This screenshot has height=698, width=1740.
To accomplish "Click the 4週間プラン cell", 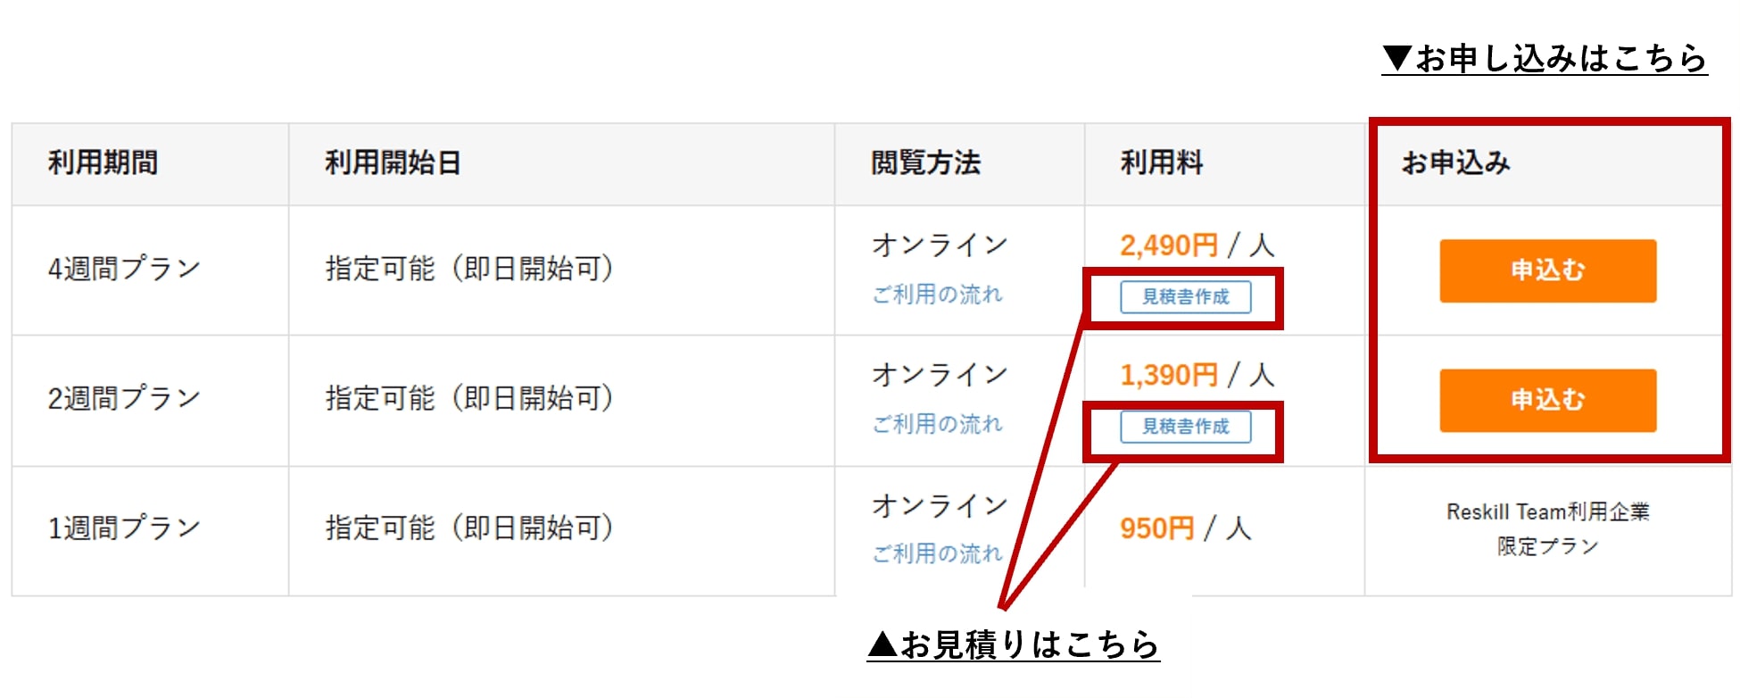I will 124,268.
